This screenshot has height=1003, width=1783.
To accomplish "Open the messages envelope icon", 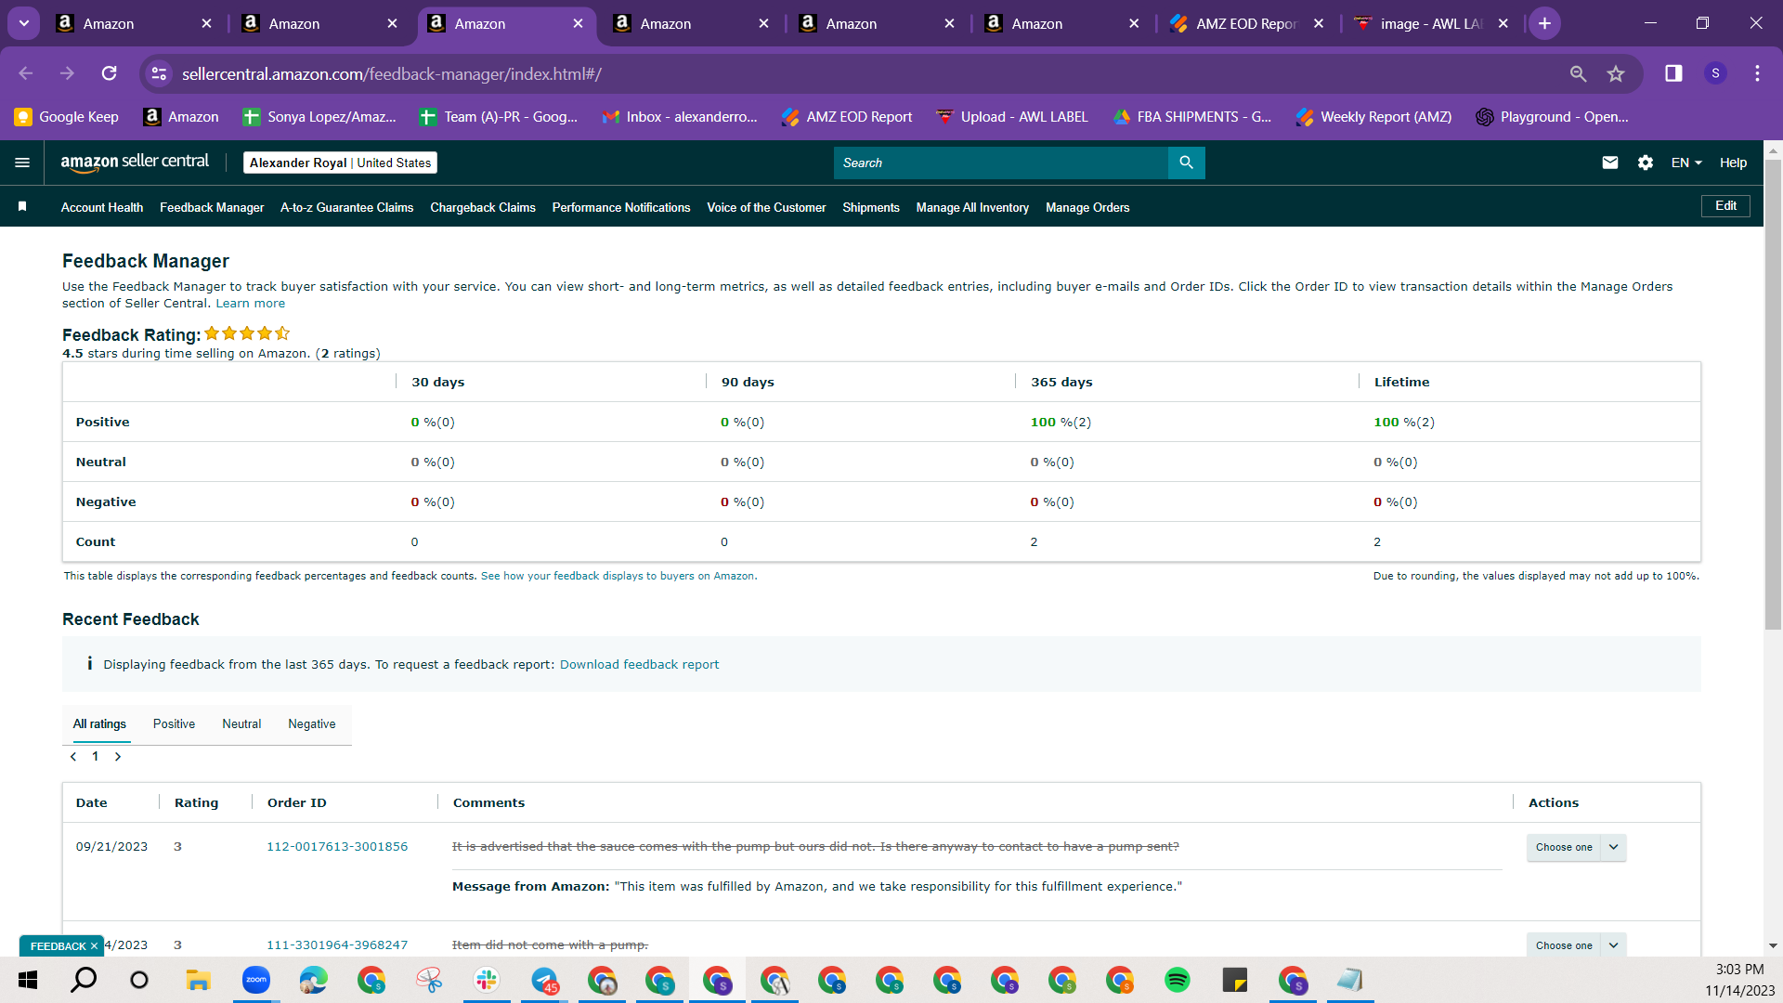I will pos(1610,163).
